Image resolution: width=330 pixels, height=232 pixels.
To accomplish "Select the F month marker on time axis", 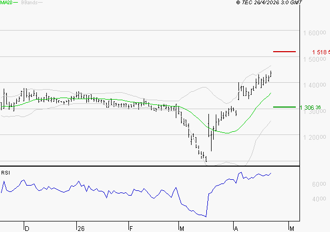I will tap(131, 228).
